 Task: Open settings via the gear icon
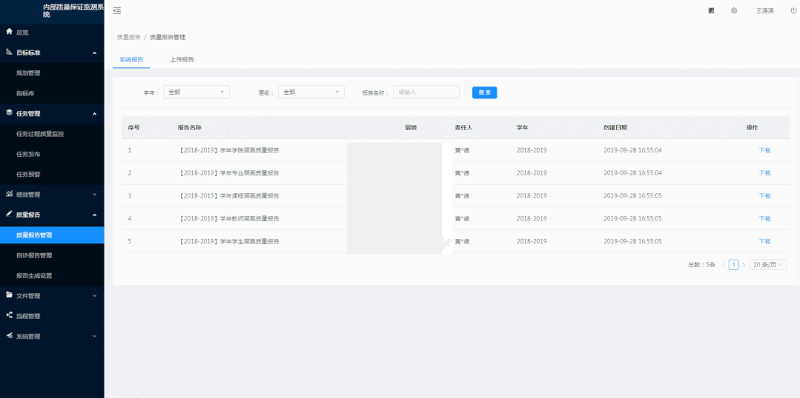click(734, 10)
